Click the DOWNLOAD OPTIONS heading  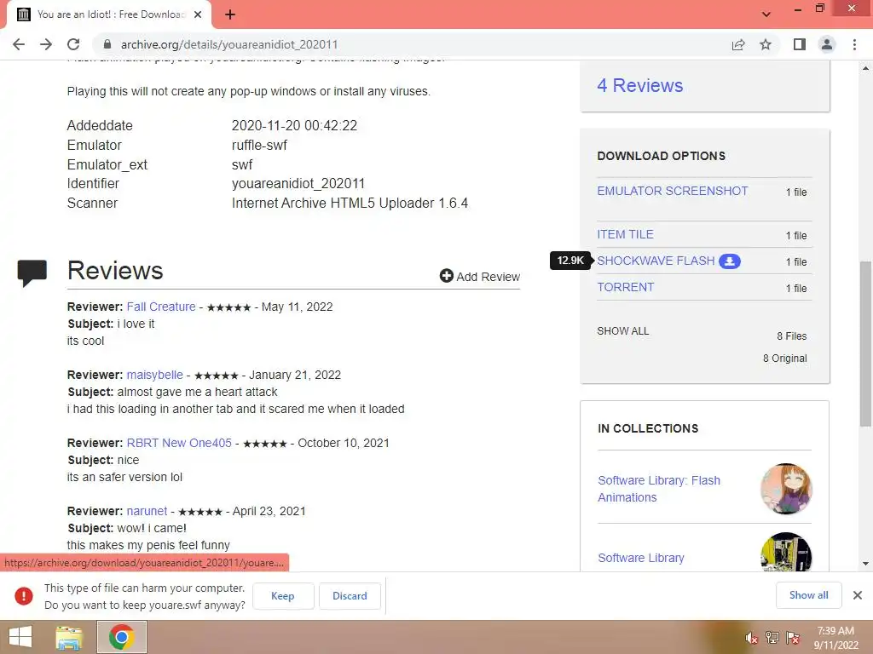(661, 156)
